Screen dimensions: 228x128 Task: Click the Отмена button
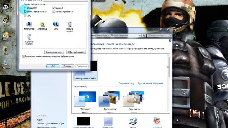(67, 66)
